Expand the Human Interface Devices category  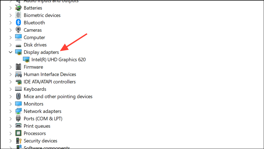point(10,74)
